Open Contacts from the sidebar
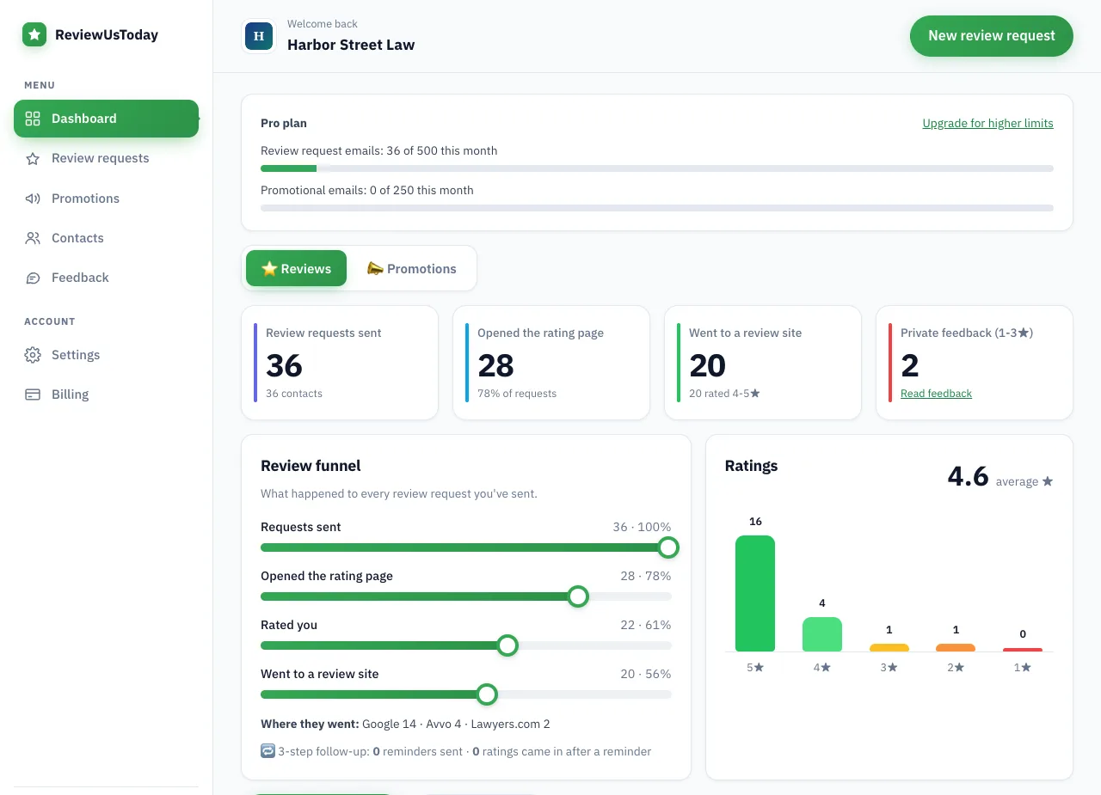The width and height of the screenshot is (1101, 795). [x=106, y=238]
